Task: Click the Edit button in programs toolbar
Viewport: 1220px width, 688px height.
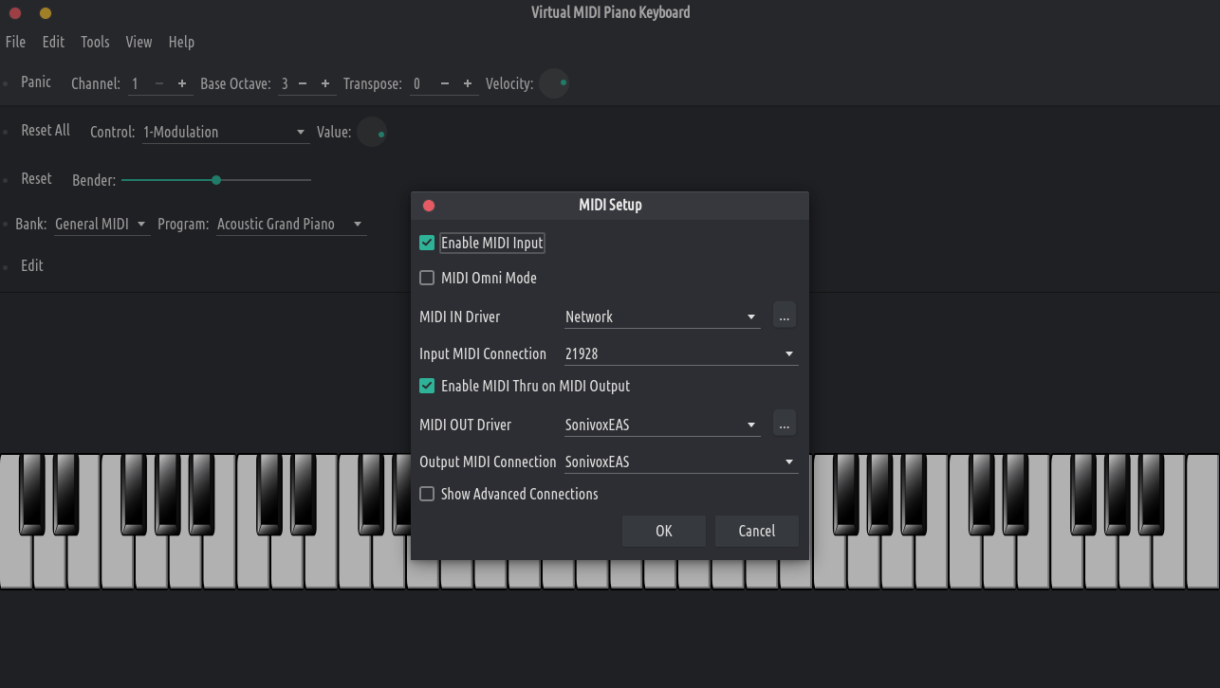Action: coord(32,265)
